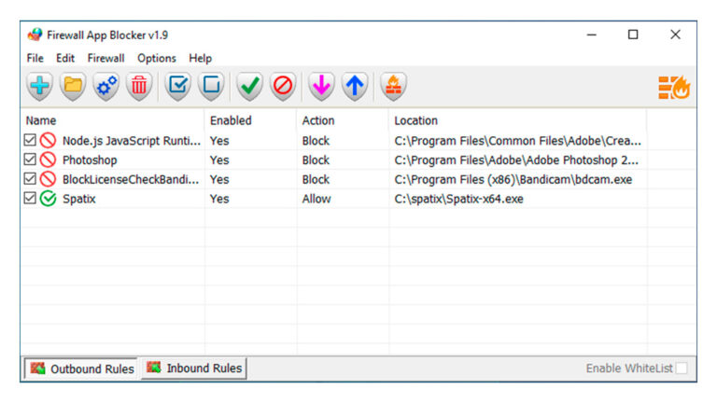Click block icon beside Node.js JavaScript Runtime
Image resolution: width=717 pixels, height=403 pixels.
coord(48,140)
